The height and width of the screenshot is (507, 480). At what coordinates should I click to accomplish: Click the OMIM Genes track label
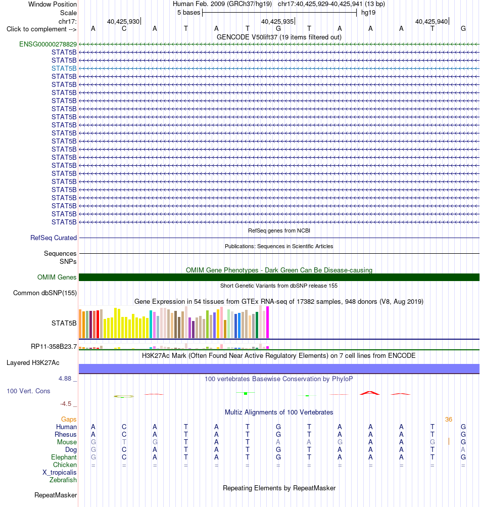(57, 278)
